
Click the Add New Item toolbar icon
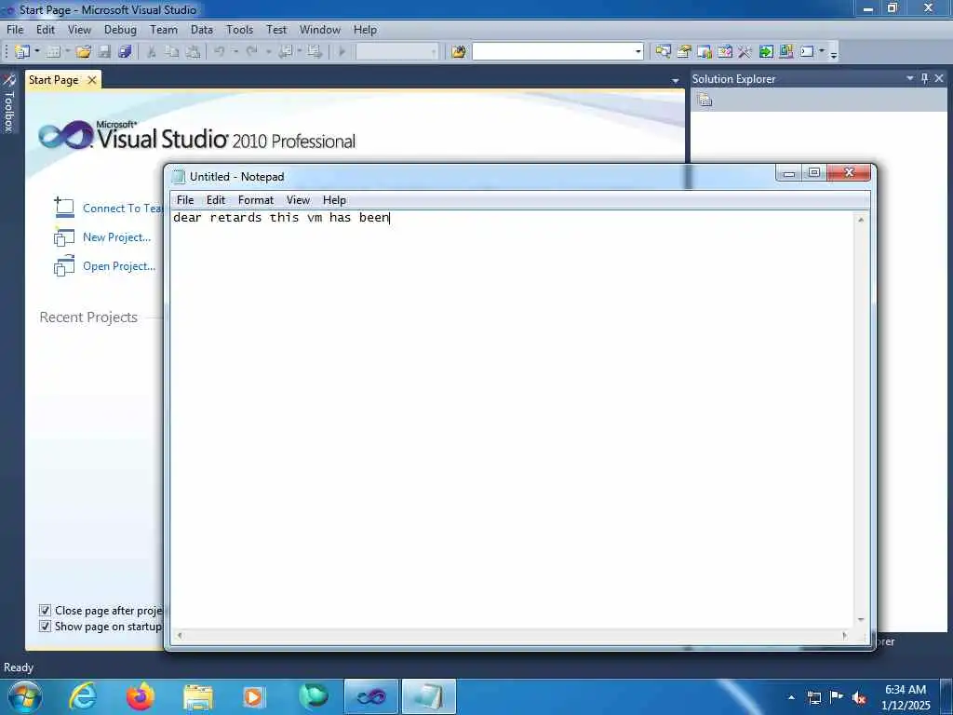click(x=53, y=52)
